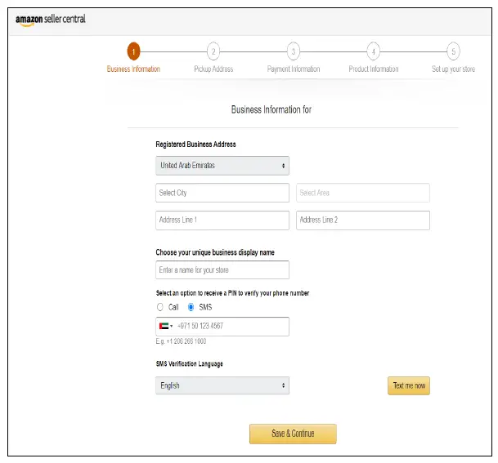This screenshot has height=463, width=498.
Task: Select step 1 circle in progress bar
Action: point(133,51)
